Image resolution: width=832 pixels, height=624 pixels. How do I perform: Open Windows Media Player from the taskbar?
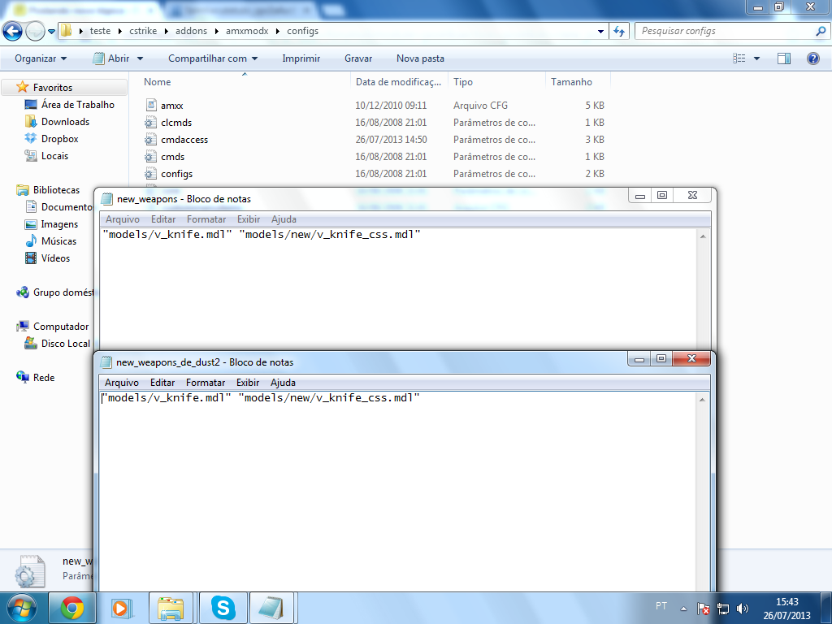click(x=122, y=607)
